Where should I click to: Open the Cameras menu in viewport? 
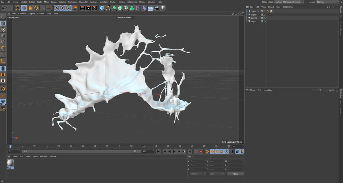pos(22,14)
